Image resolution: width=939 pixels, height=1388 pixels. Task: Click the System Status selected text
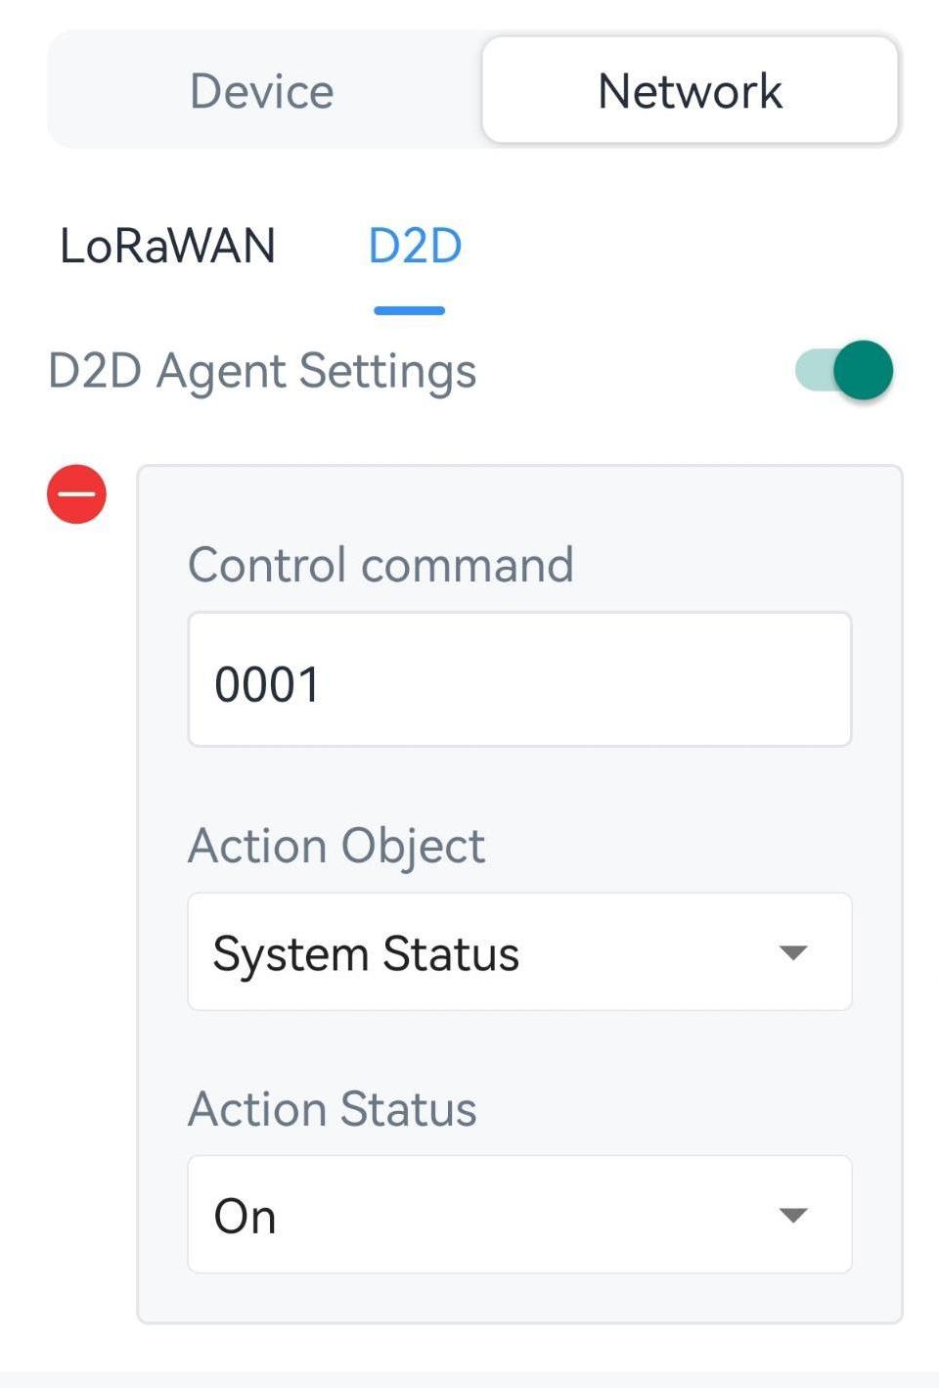[x=366, y=954]
